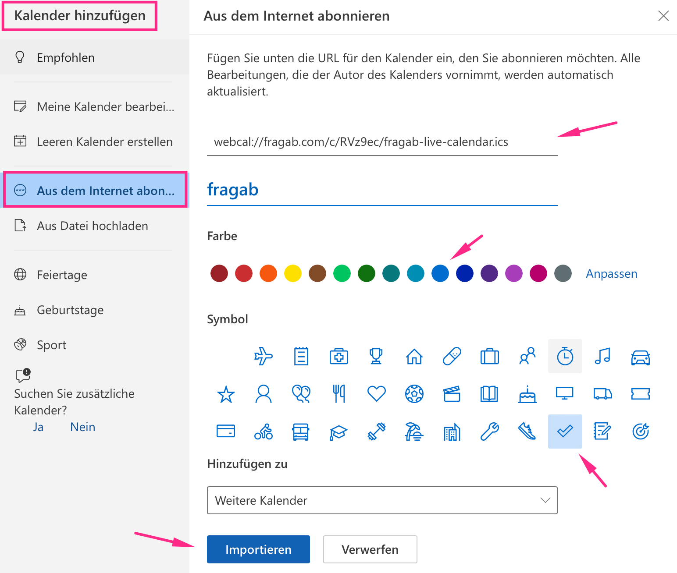
Task: Select Aus dem Internet abonnieren
Action: (95, 190)
